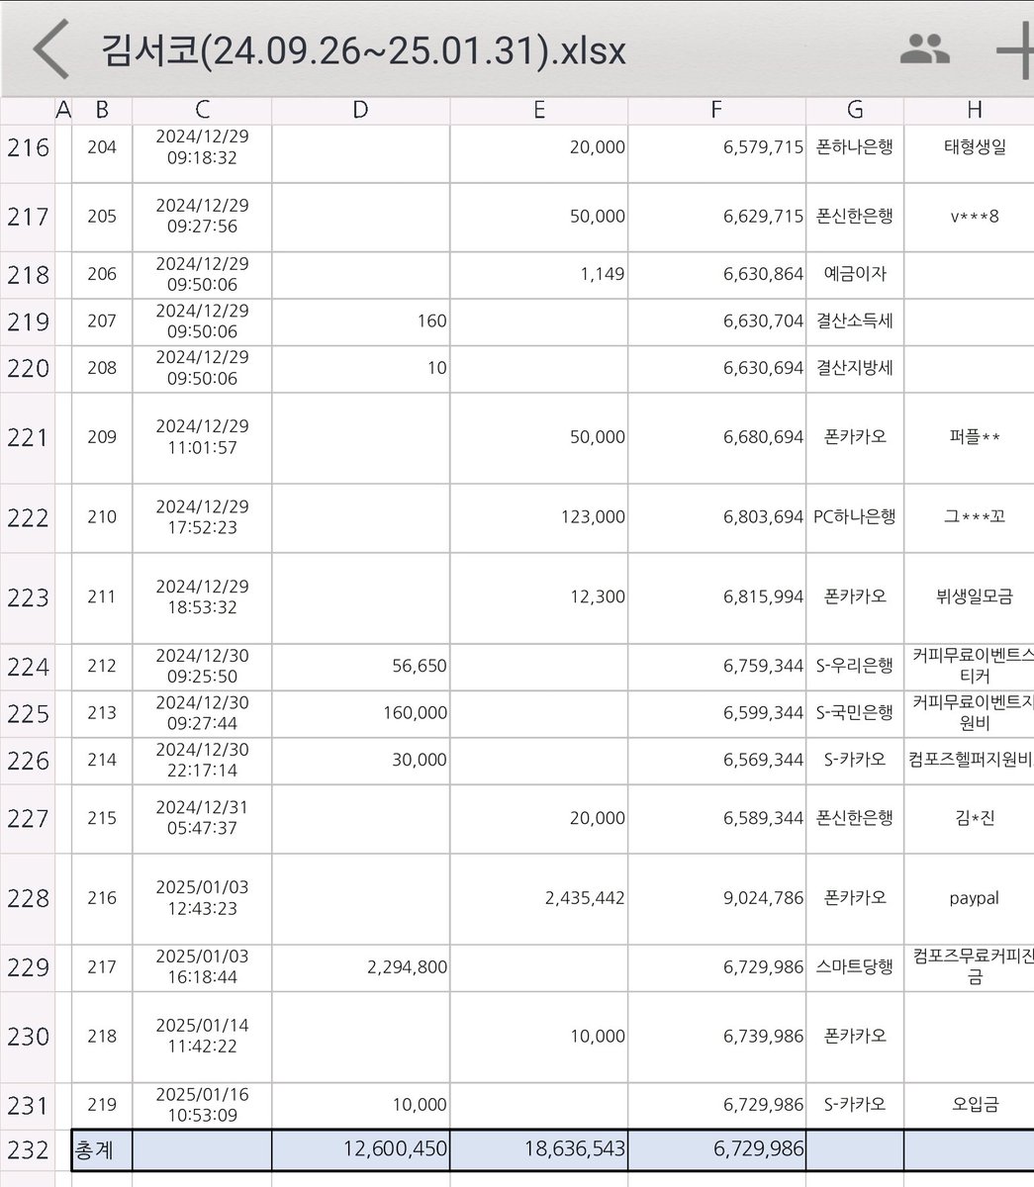Select the S-국민은행 cell
The width and height of the screenshot is (1034, 1187).
coord(855,713)
